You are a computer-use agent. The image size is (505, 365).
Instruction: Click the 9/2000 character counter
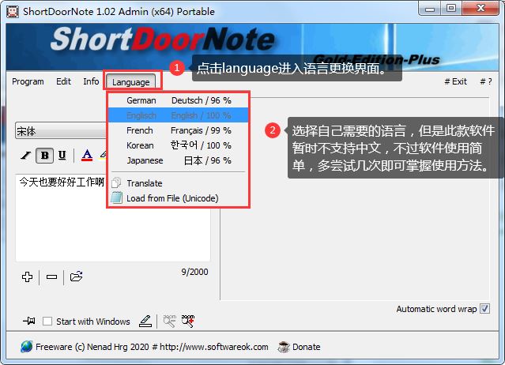194,272
